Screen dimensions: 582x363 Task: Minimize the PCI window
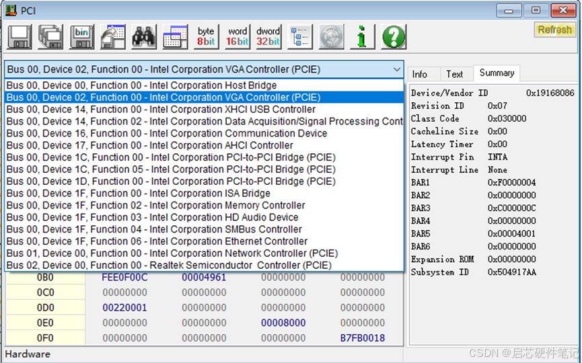coord(509,10)
